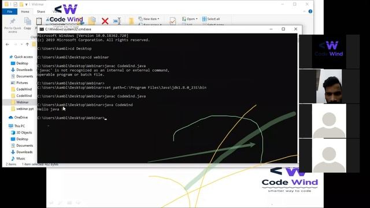This screenshot has height=208, width=370.
Task: Close the cmd.exe console window
Action: click(295, 29)
